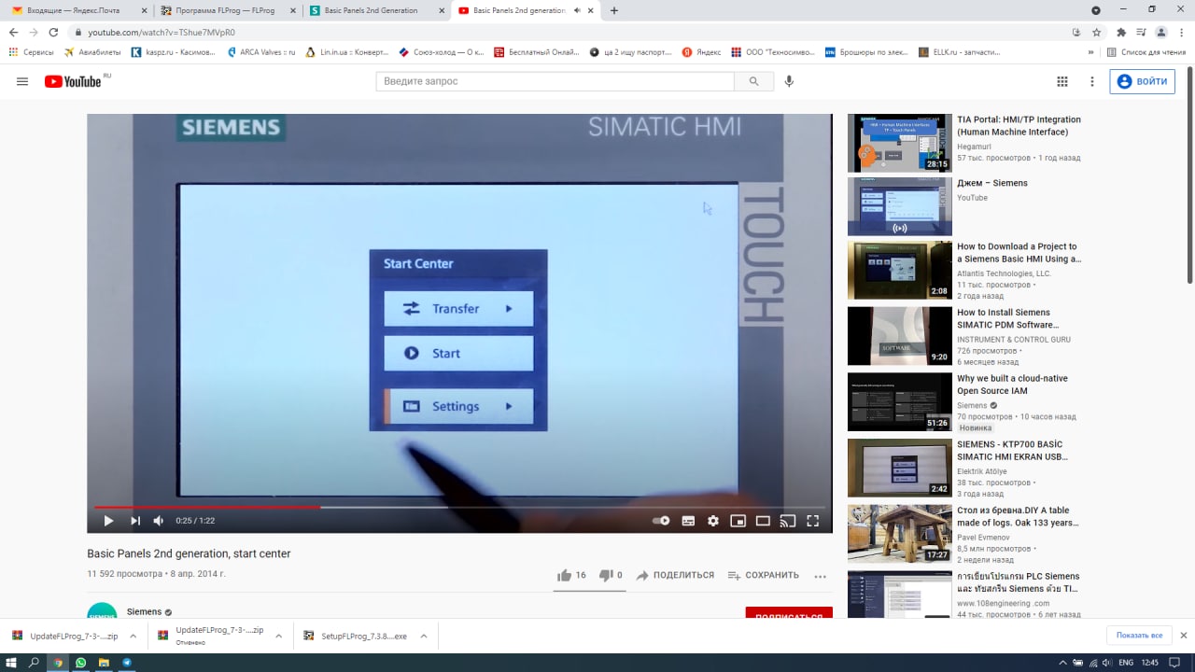Switch to Basic Panels 2nd Generation tab
1195x672 pixels.
375,10
